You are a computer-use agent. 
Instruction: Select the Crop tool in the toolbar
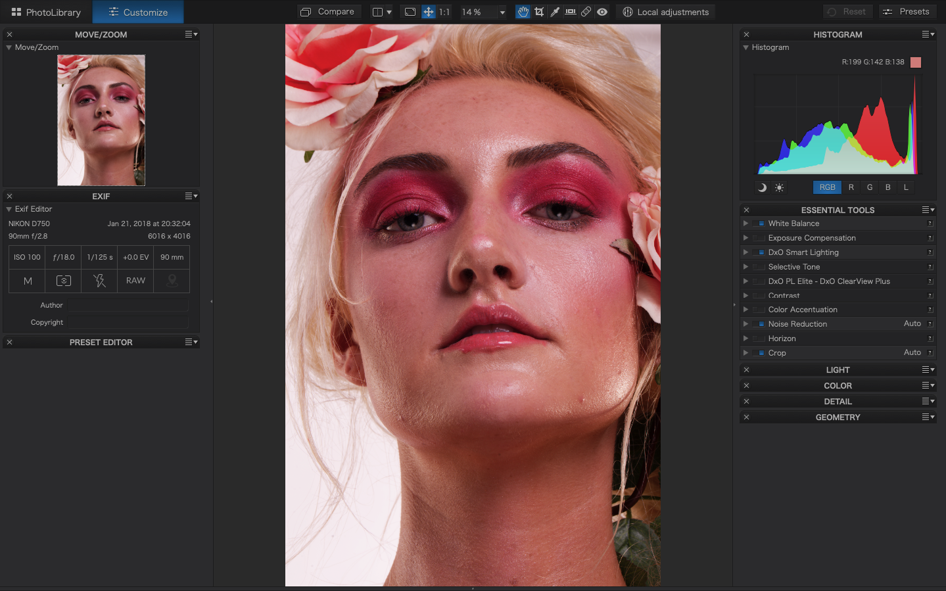pos(539,11)
